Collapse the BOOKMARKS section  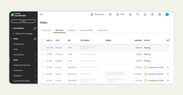[x=11, y=28]
